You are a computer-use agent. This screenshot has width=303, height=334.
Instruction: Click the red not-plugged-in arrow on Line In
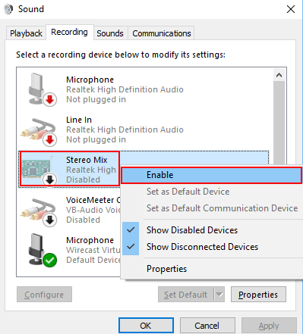[49, 139]
